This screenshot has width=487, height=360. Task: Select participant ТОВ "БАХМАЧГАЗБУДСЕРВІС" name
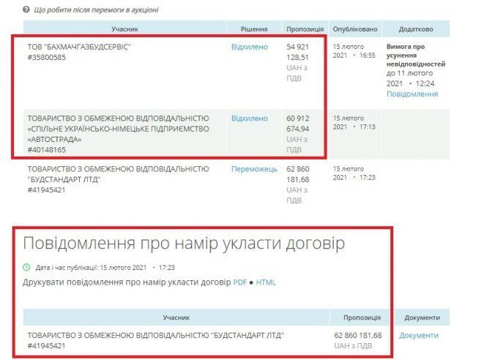79,47
